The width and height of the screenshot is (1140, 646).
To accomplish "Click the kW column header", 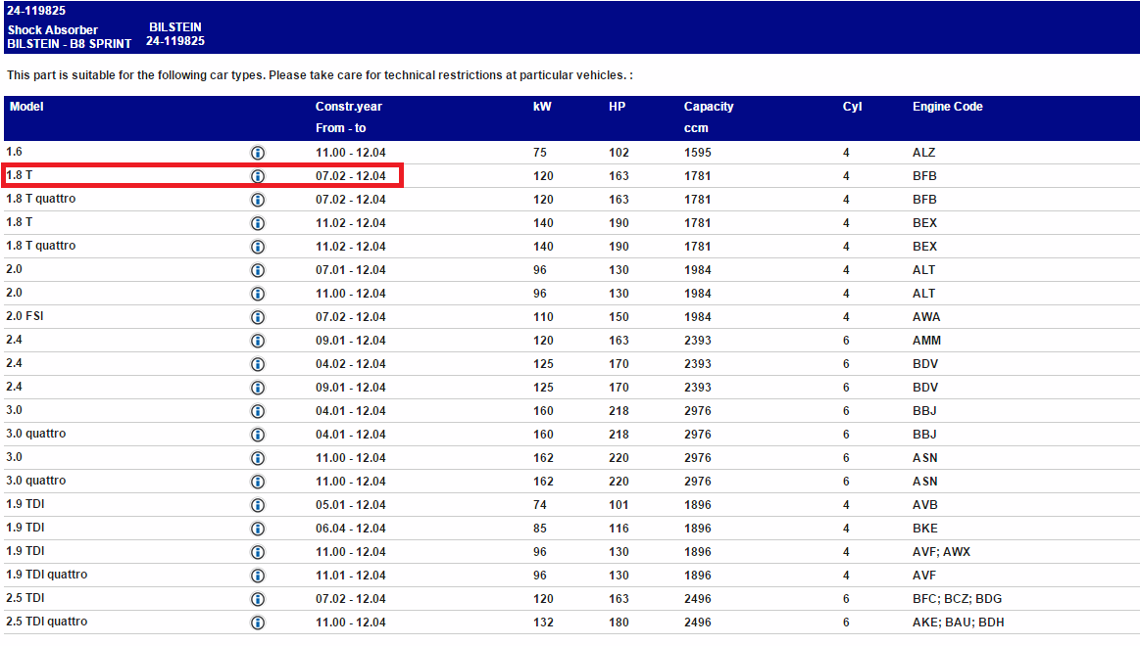I will pyautogui.click(x=542, y=107).
